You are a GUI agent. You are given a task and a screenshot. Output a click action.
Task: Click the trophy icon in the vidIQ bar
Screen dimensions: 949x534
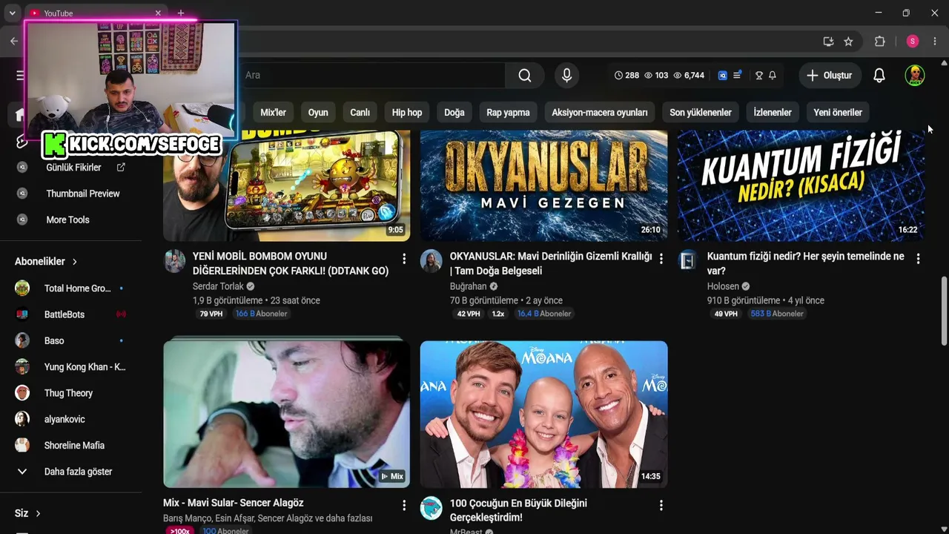click(x=759, y=75)
